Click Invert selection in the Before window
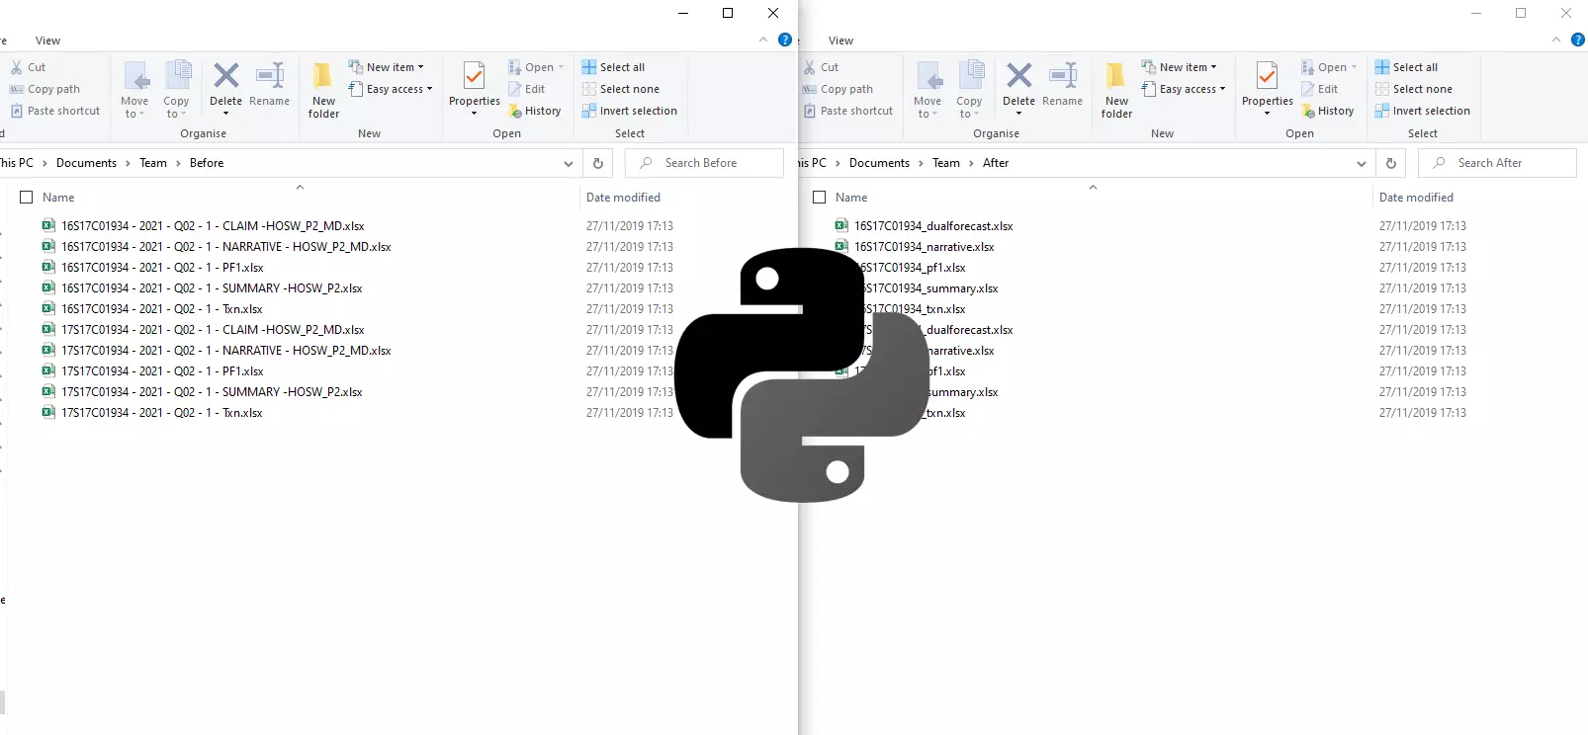 click(x=629, y=111)
